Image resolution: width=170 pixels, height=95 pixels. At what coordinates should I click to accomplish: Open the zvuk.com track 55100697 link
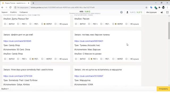click(x=89, y=76)
